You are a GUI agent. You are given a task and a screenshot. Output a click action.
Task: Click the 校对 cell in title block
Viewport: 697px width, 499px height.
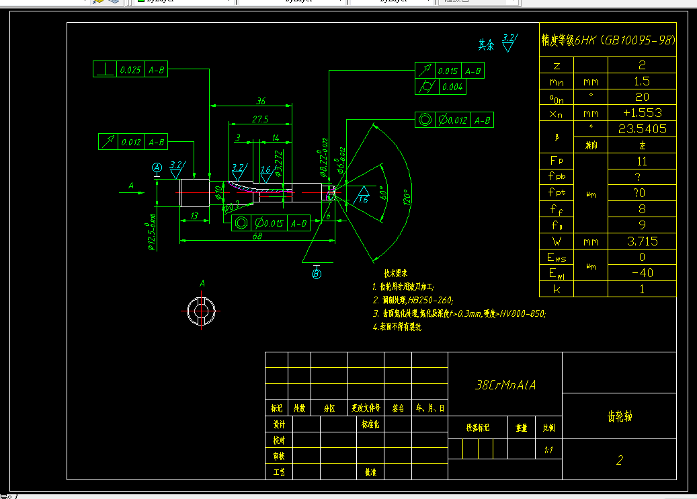(x=279, y=440)
